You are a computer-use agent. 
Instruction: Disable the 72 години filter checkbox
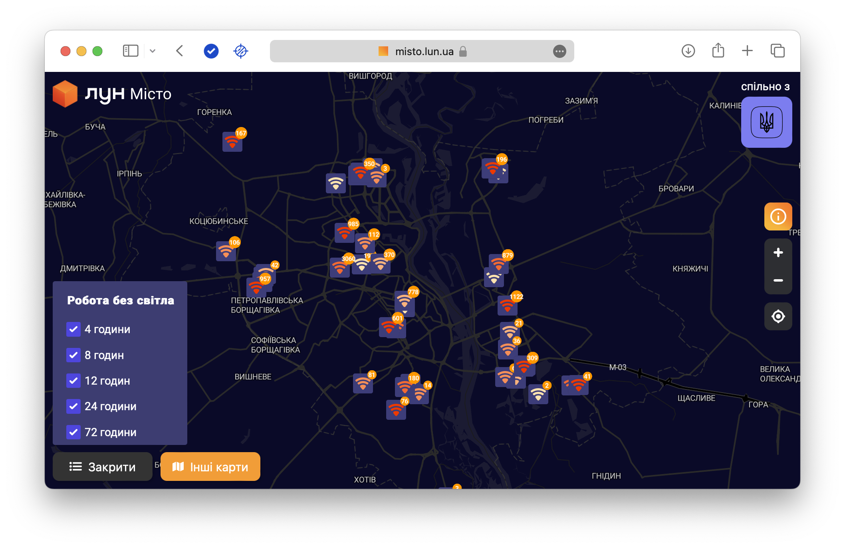click(73, 432)
